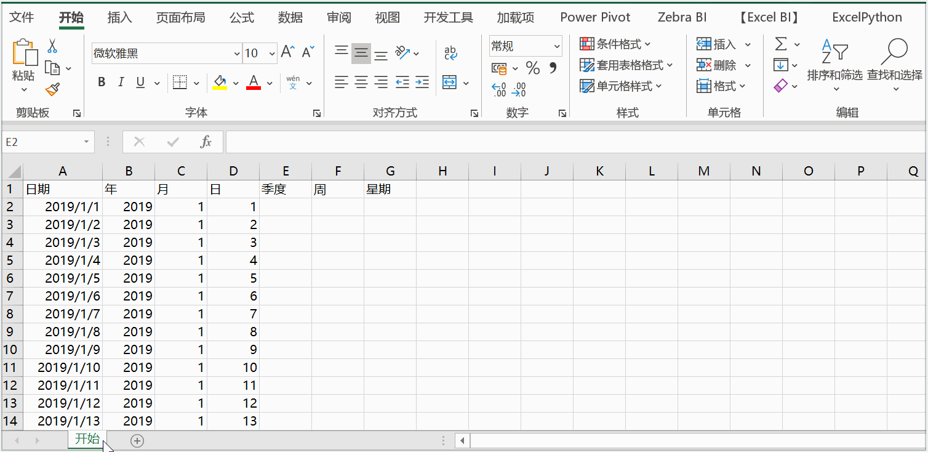
Task: Click AutoSum sigma icon
Action: coord(781,44)
